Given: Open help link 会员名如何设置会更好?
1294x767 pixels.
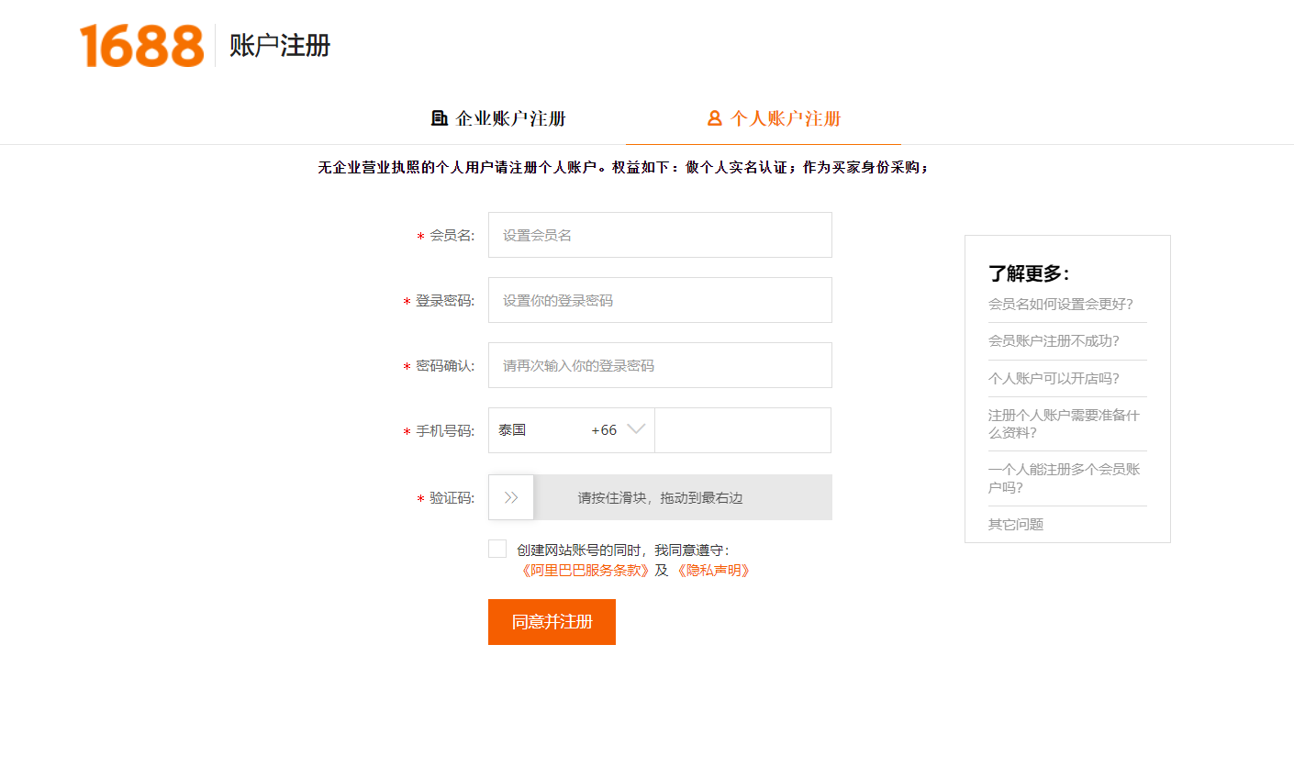Looking at the screenshot, I should (1061, 304).
